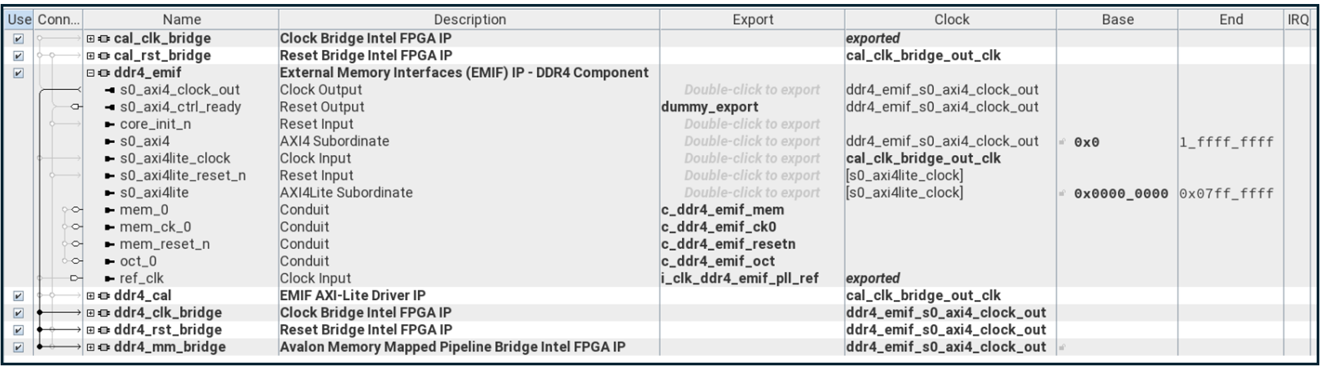1324x370 pixels.
Task: Select the dummy_export export name
Action: 709,107
